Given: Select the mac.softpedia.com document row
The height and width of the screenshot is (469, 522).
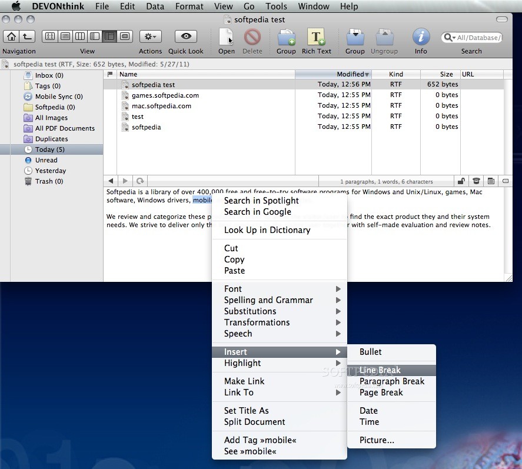Looking at the screenshot, I should click(x=303, y=106).
